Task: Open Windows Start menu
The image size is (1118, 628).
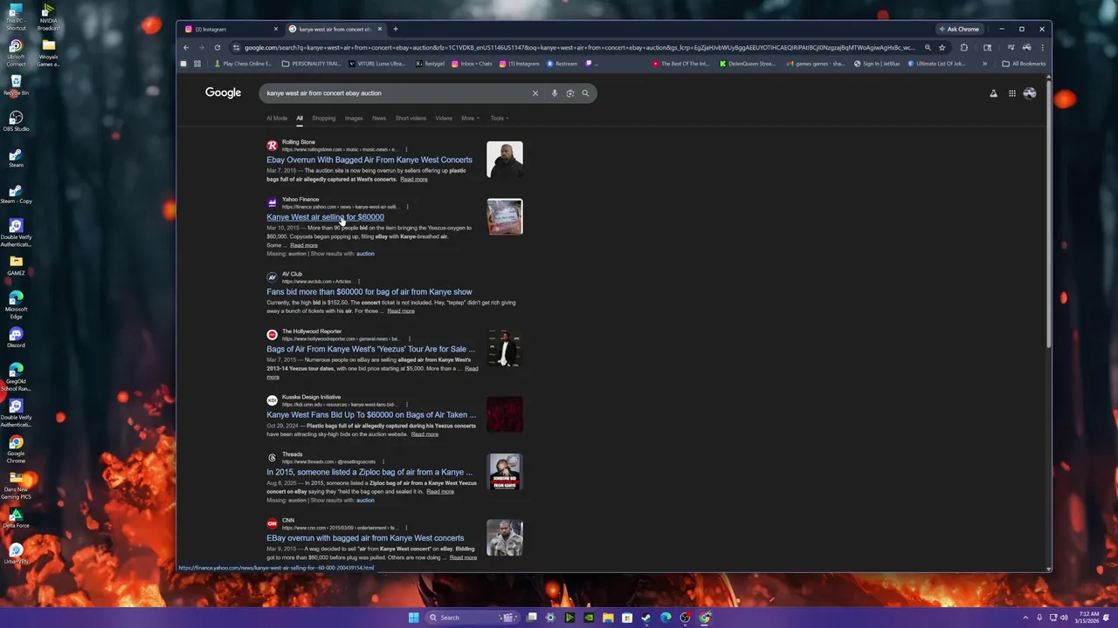Action: click(413, 618)
